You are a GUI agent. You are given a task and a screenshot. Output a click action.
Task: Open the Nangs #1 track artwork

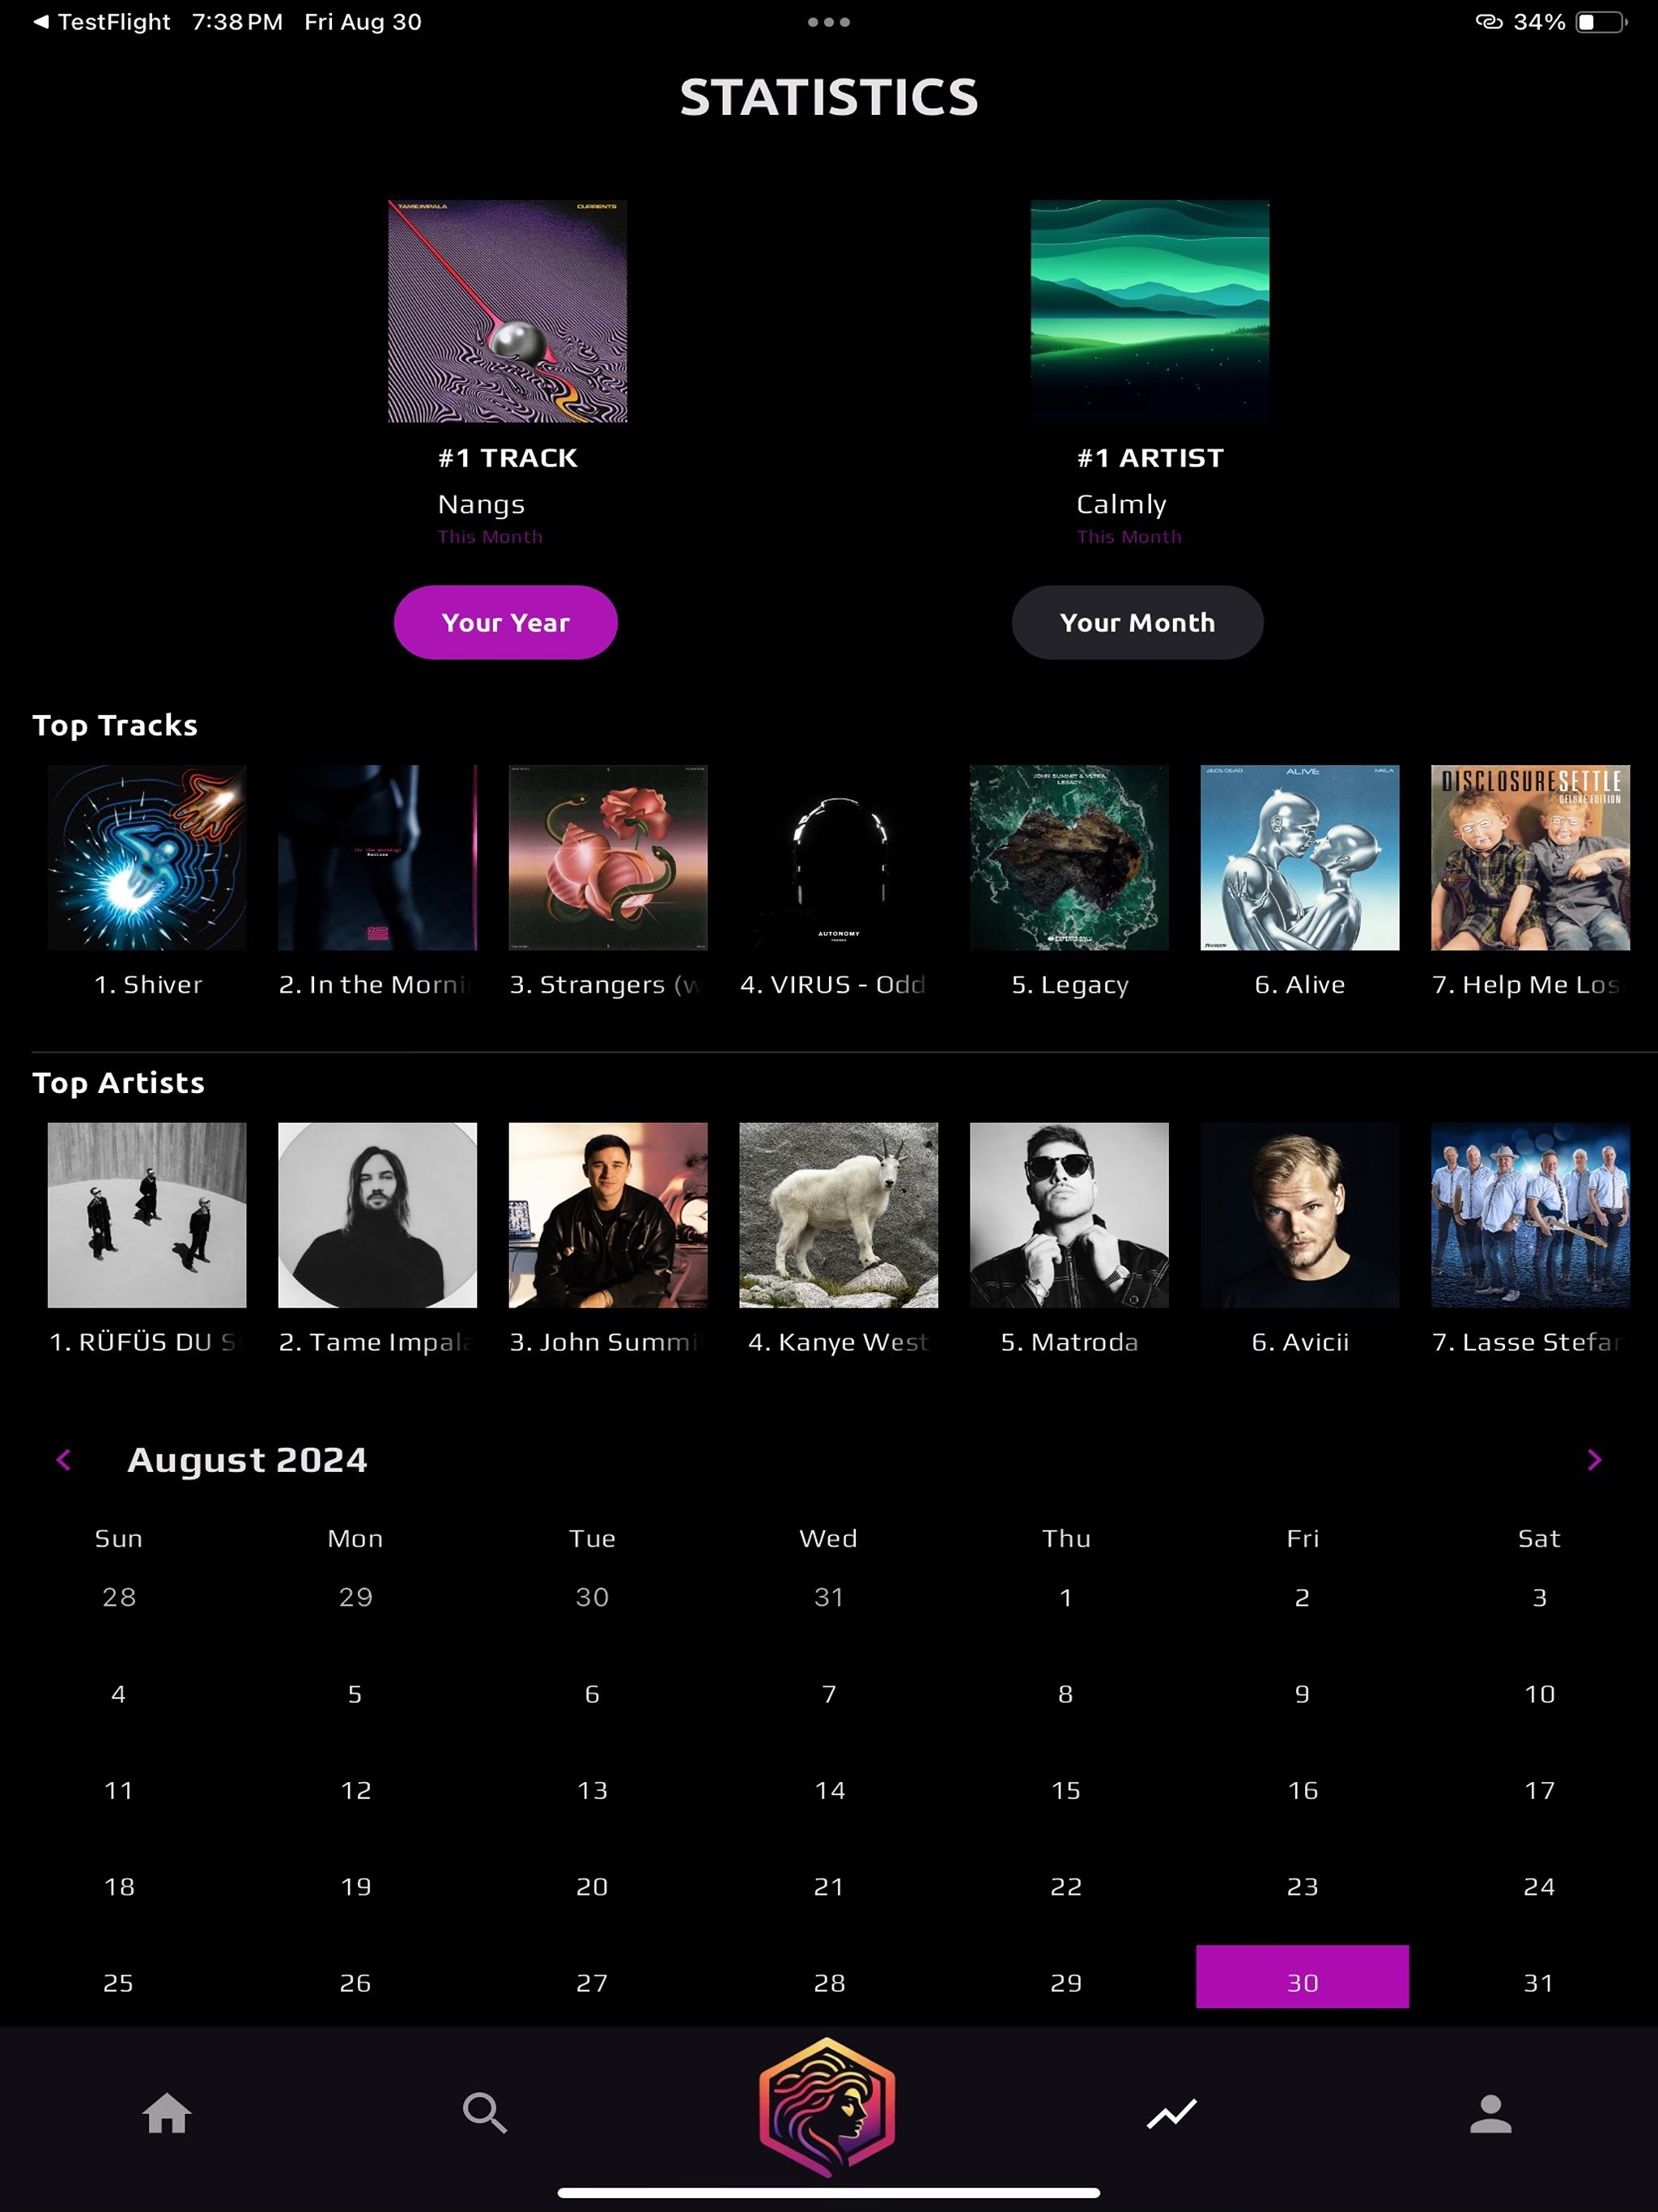[x=508, y=311]
